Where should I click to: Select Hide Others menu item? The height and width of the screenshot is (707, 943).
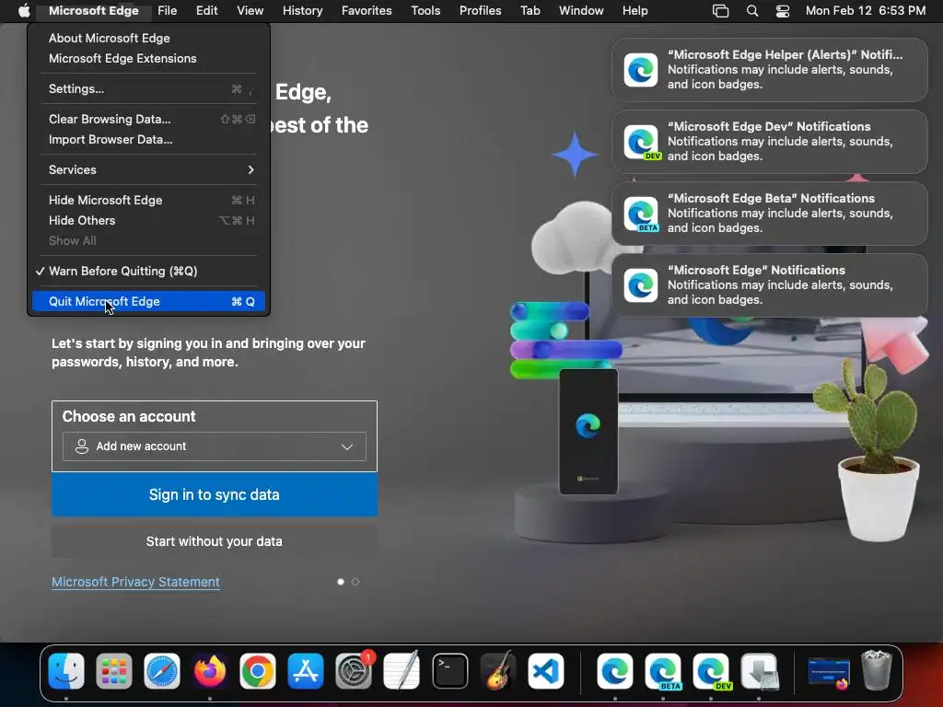[148, 221]
